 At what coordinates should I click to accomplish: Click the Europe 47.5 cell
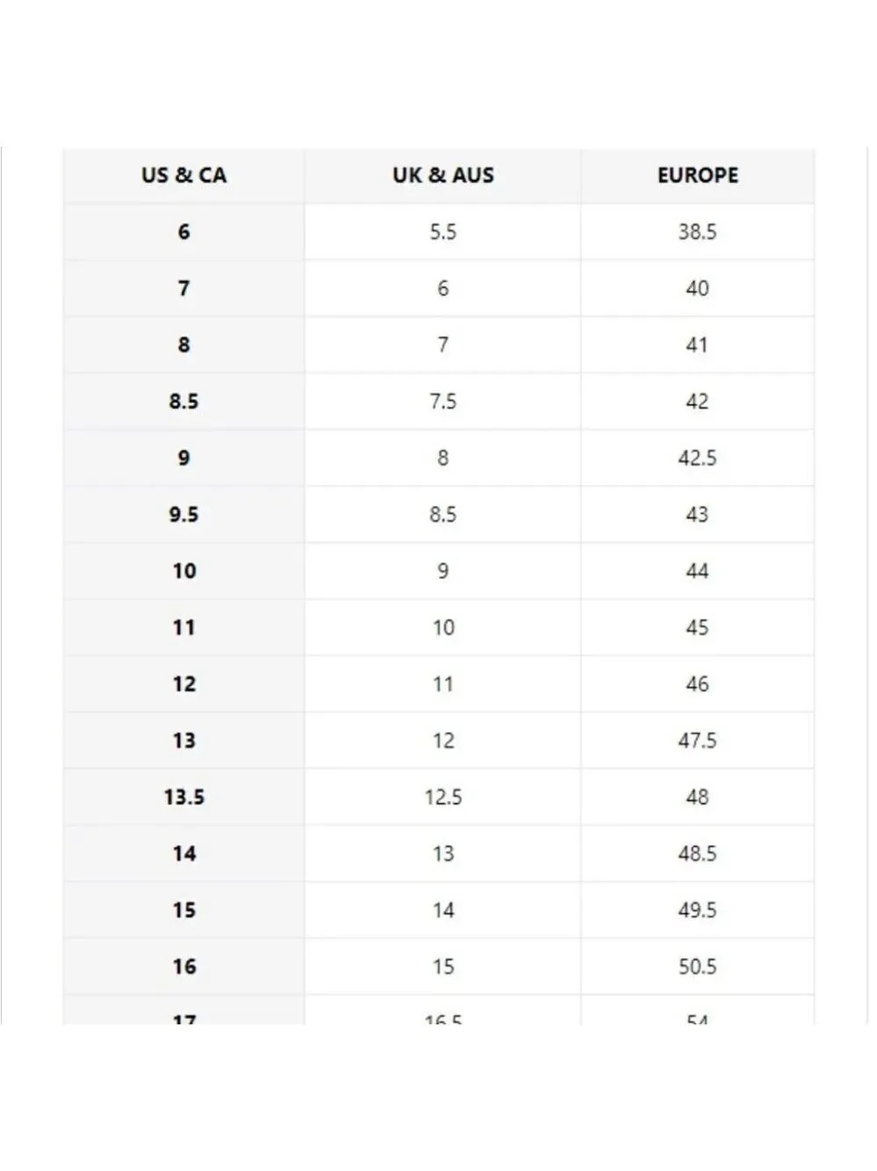tap(697, 741)
